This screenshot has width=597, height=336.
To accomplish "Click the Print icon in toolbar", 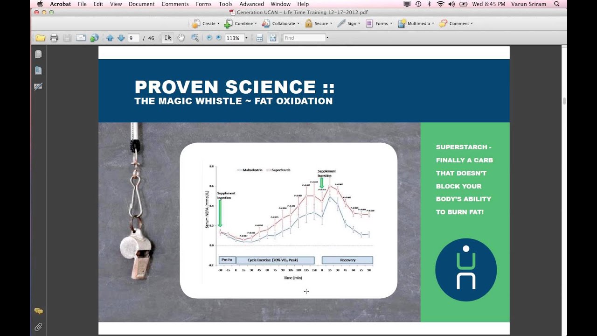I will click(54, 38).
